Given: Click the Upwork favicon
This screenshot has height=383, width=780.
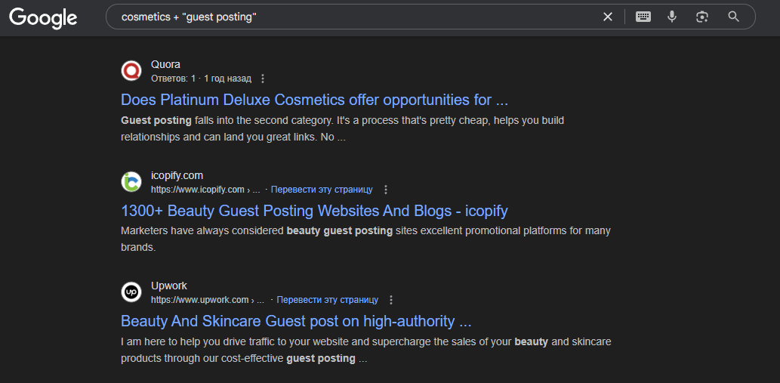Looking at the screenshot, I should [131, 292].
